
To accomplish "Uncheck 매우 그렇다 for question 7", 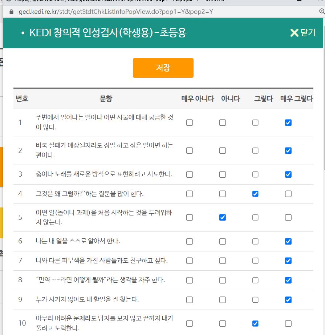I will coord(288,261).
